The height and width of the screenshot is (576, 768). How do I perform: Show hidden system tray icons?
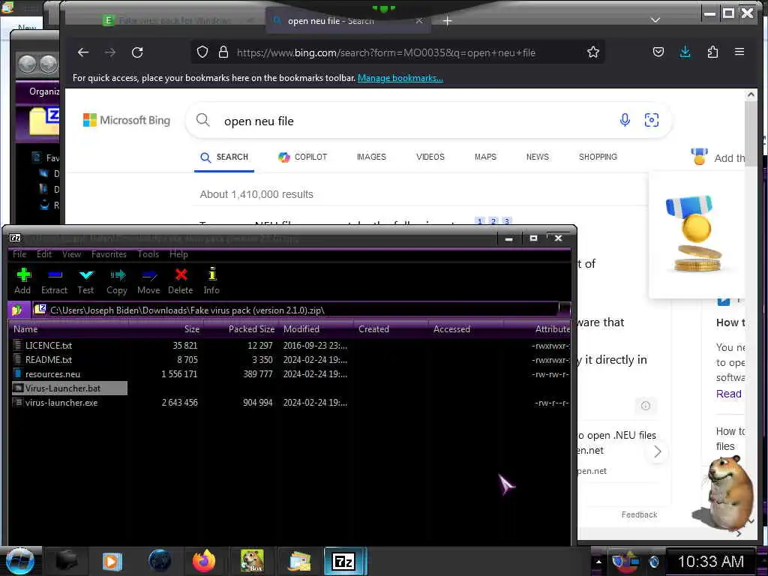(598, 562)
